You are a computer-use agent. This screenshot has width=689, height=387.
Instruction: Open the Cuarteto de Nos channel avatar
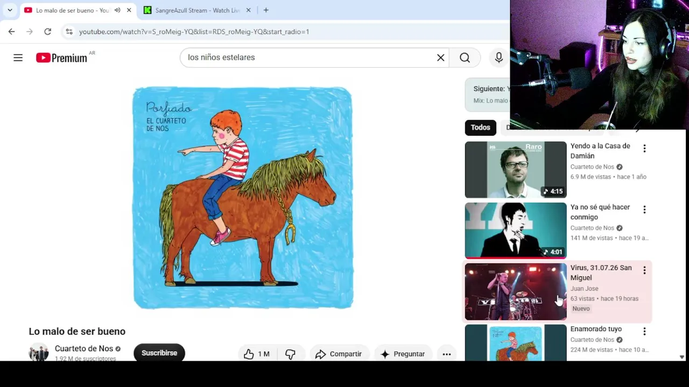[x=38, y=353]
